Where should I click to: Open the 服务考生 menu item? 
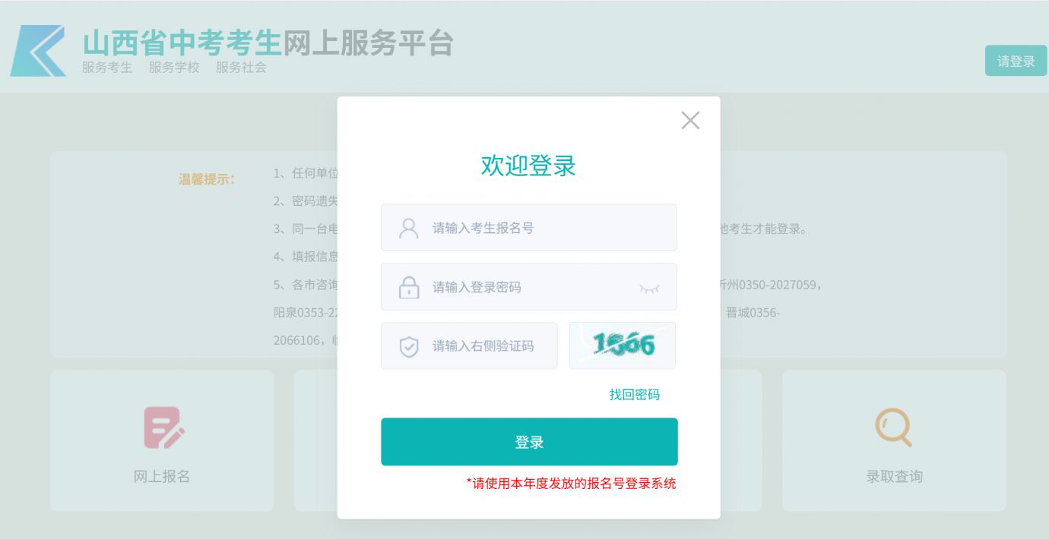106,67
